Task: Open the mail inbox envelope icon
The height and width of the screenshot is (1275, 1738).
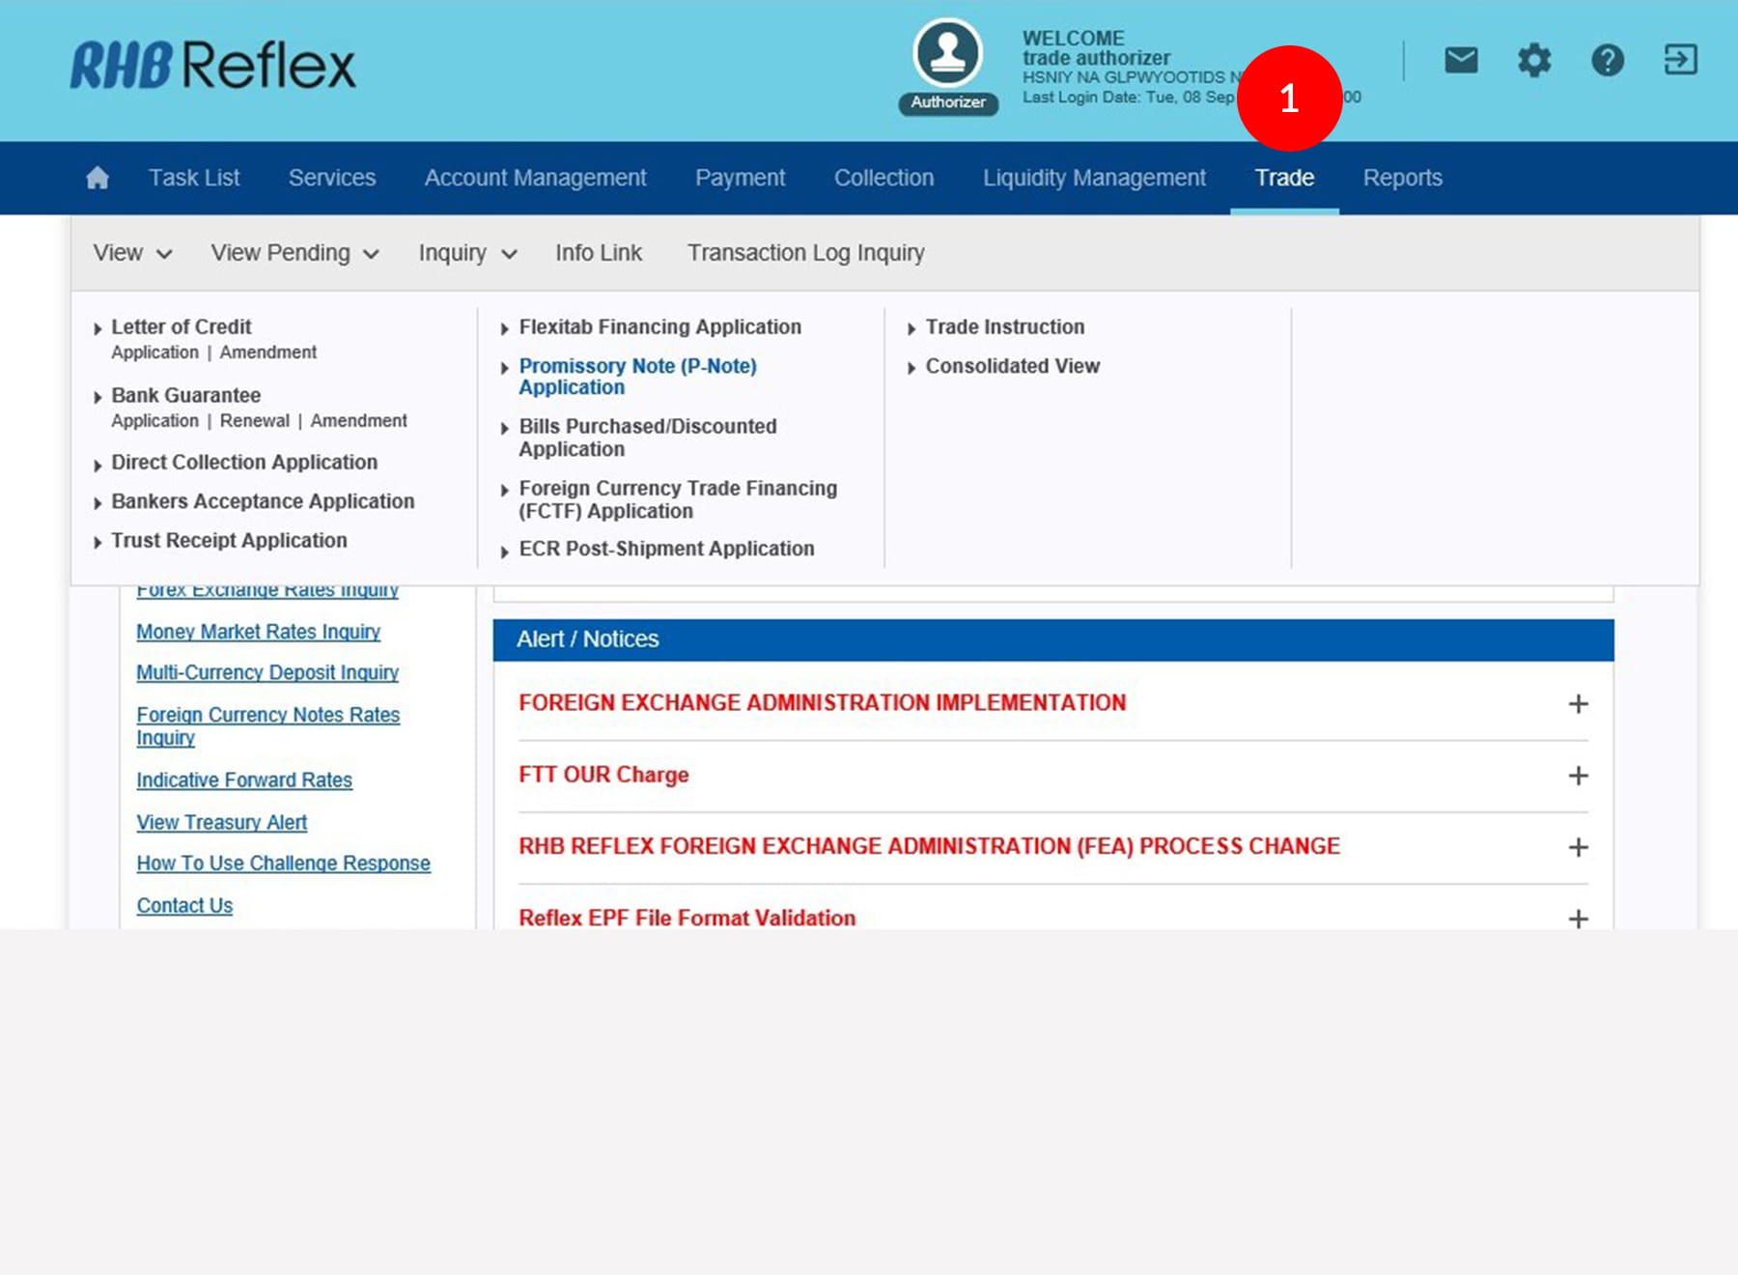Action: pos(1461,60)
